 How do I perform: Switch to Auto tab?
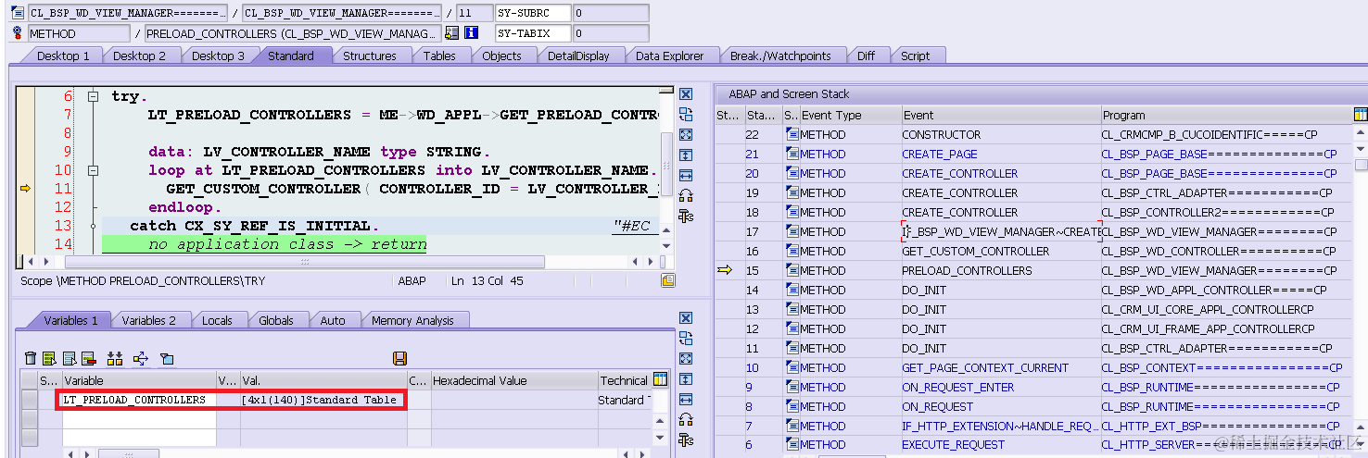[333, 320]
